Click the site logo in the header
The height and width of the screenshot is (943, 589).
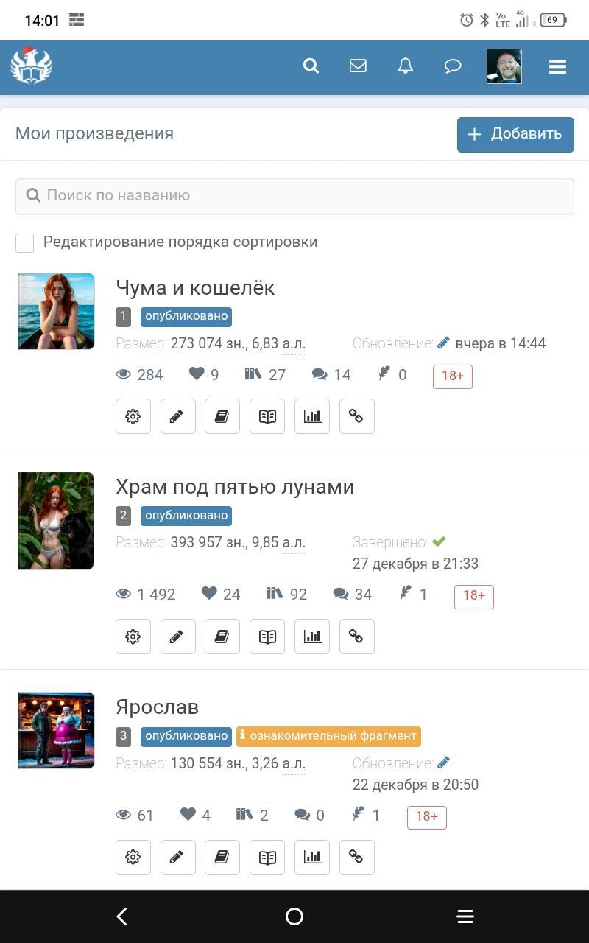point(31,66)
